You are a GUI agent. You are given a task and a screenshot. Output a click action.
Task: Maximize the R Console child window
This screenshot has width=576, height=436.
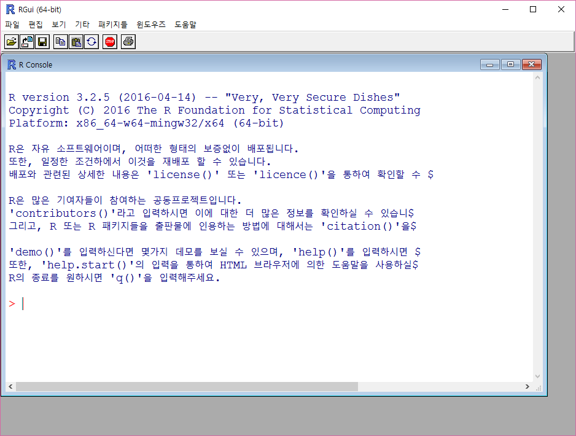pyautogui.click(x=510, y=64)
